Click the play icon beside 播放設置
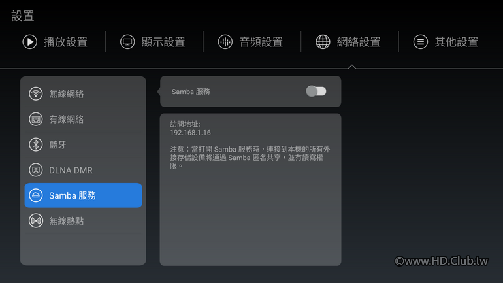503x283 pixels. pyautogui.click(x=30, y=42)
